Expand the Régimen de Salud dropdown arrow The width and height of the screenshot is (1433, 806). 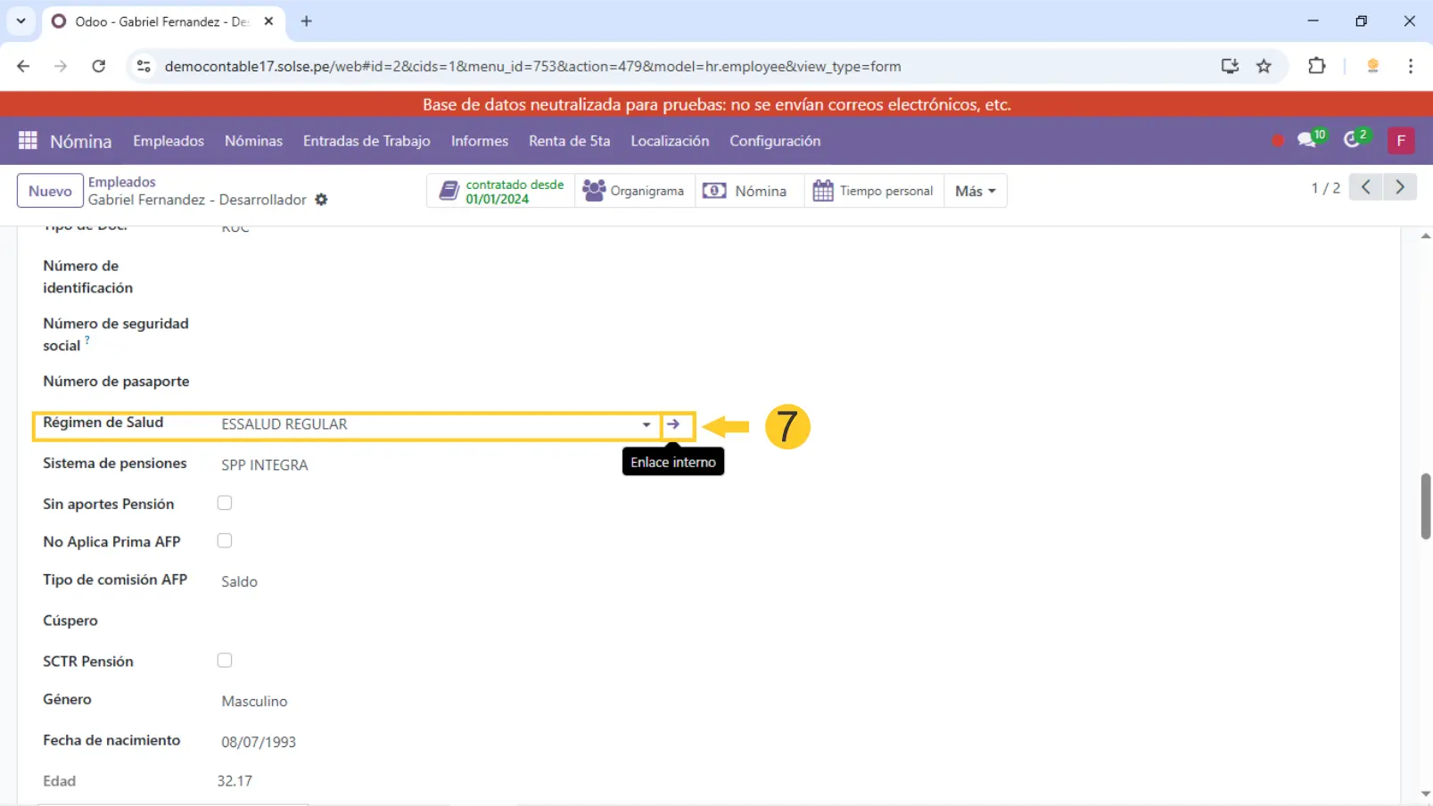(x=646, y=424)
